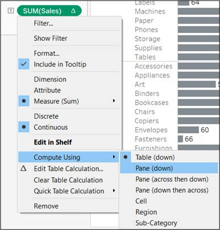Viewport: 220px width, 230px height.
Task: Select Pane (down) in submenu
Action: click(154, 168)
